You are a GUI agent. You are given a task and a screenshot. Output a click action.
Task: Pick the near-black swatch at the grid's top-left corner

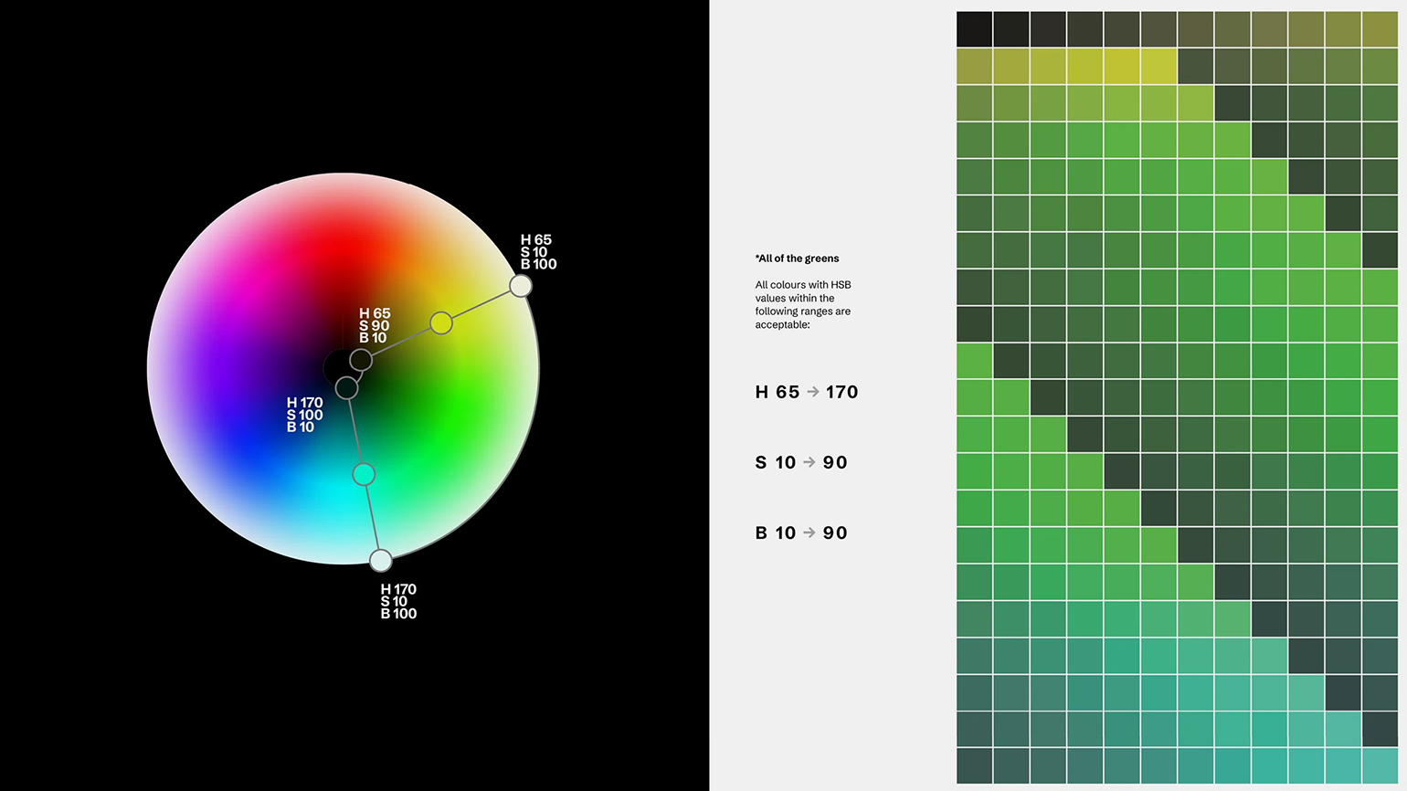[974, 29]
